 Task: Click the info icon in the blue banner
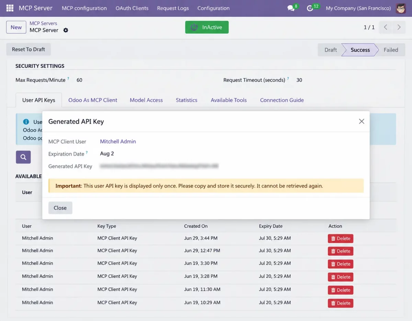(x=26, y=122)
